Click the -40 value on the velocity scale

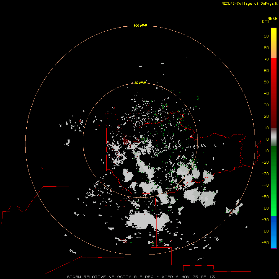[265, 185]
